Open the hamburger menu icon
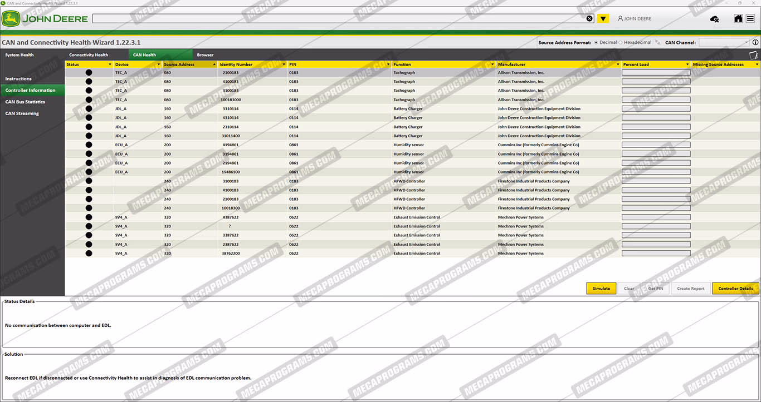Viewport: 761px width, 402px height. (750, 19)
